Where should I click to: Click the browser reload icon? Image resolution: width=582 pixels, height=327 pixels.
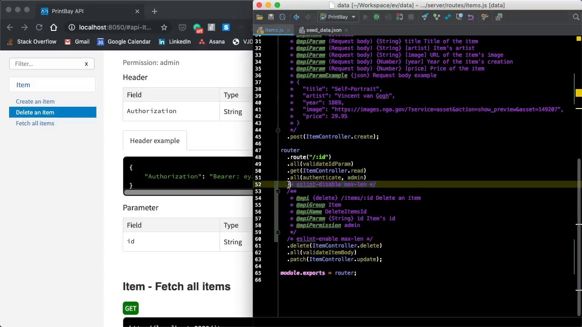coord(39,27)
